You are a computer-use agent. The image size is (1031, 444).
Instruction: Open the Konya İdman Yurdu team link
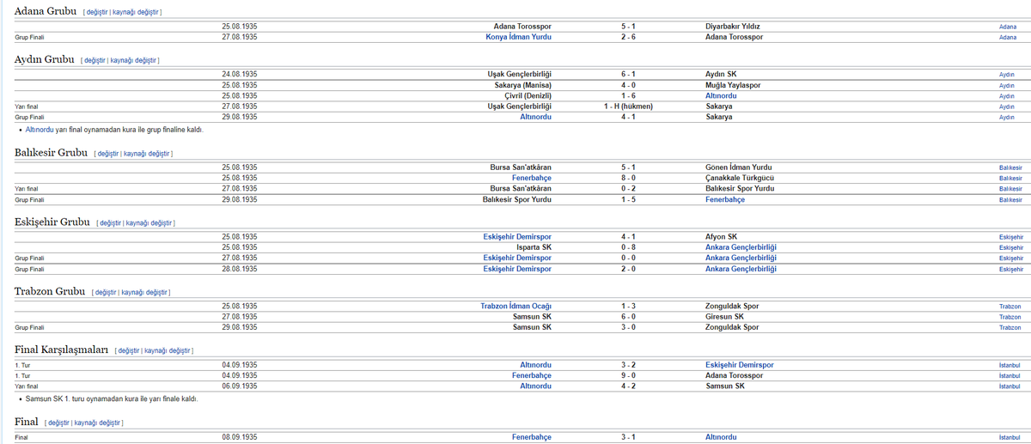point(519,37)
